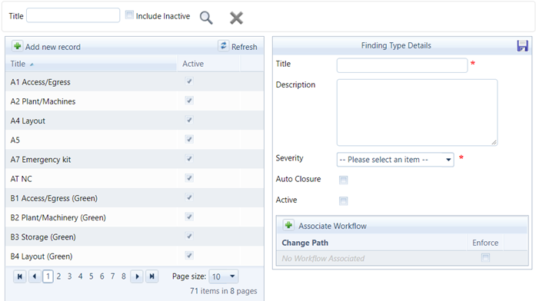The image size is (536, 301).
Task: Go to page 6
Action: [x=102, y=276]
